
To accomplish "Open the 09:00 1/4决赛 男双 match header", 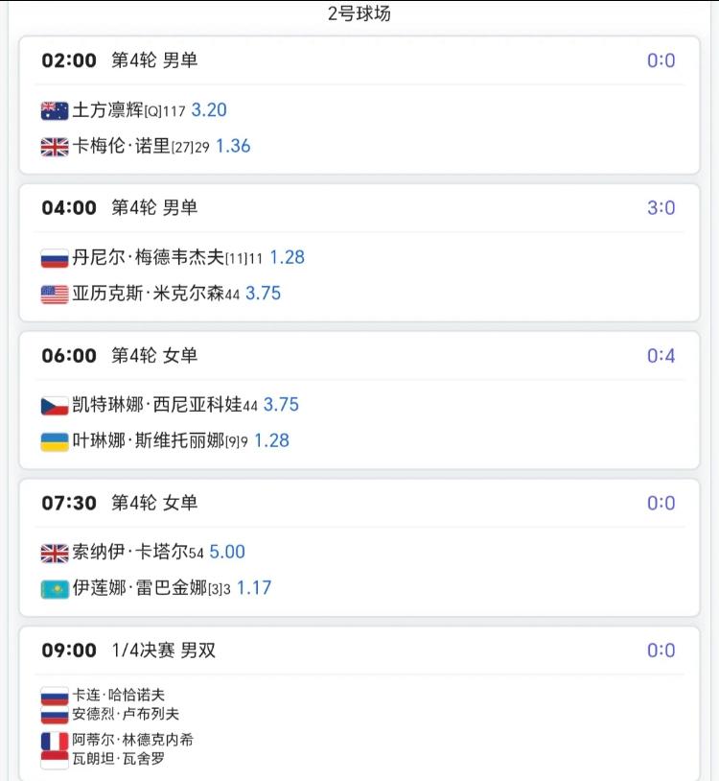I will [359, 650].
